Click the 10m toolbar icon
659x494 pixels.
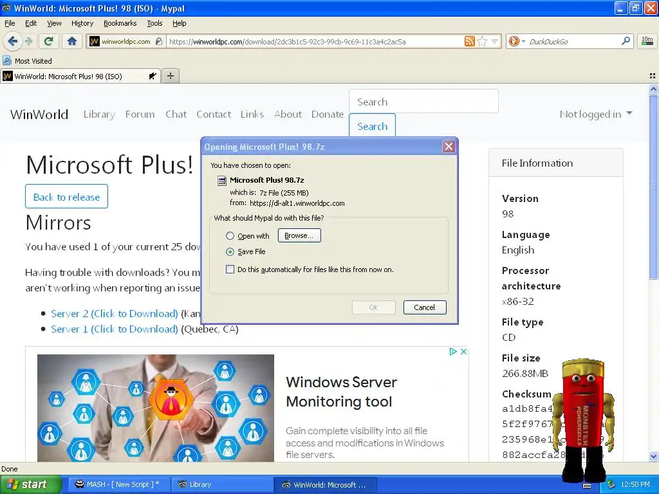647,41
